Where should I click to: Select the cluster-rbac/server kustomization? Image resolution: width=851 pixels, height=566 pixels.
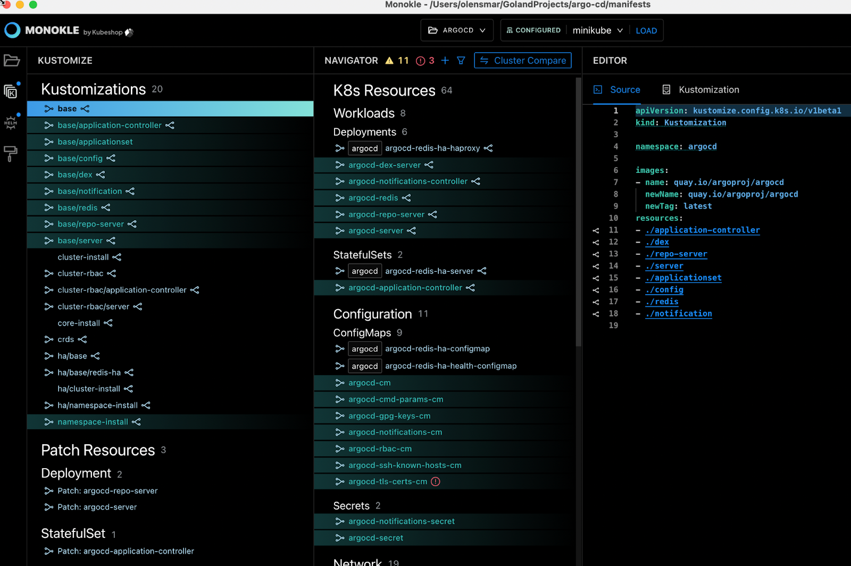click(170, 306)
